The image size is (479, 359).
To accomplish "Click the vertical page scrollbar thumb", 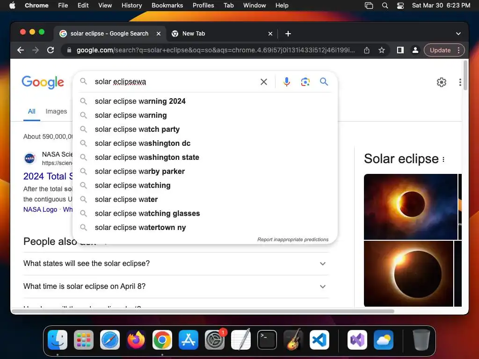I will pos(465,75).
